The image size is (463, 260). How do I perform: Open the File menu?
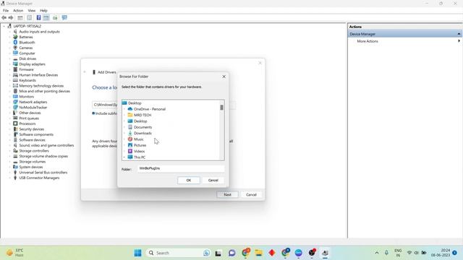click(x=6, y=10)
